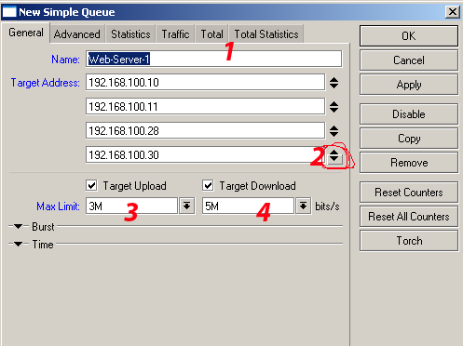Click the Torch button
This screenshot has width=463, height=346.
click(x=409, y=241)
